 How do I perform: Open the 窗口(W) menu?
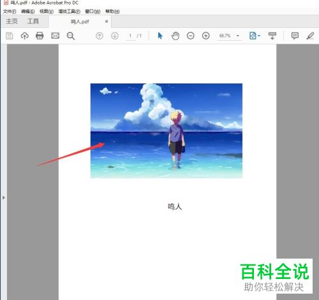[x=93, y=11]
